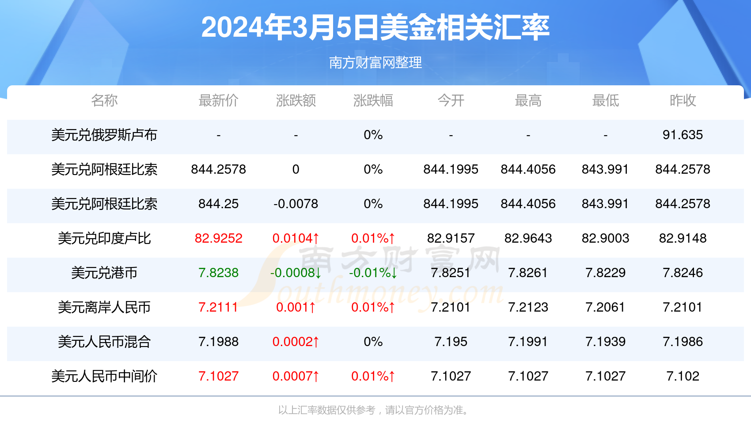Click the red 最新价 value 82.9252
This screenshot has width=751, height=442.
pyautogui.click(x=218, y=238)
